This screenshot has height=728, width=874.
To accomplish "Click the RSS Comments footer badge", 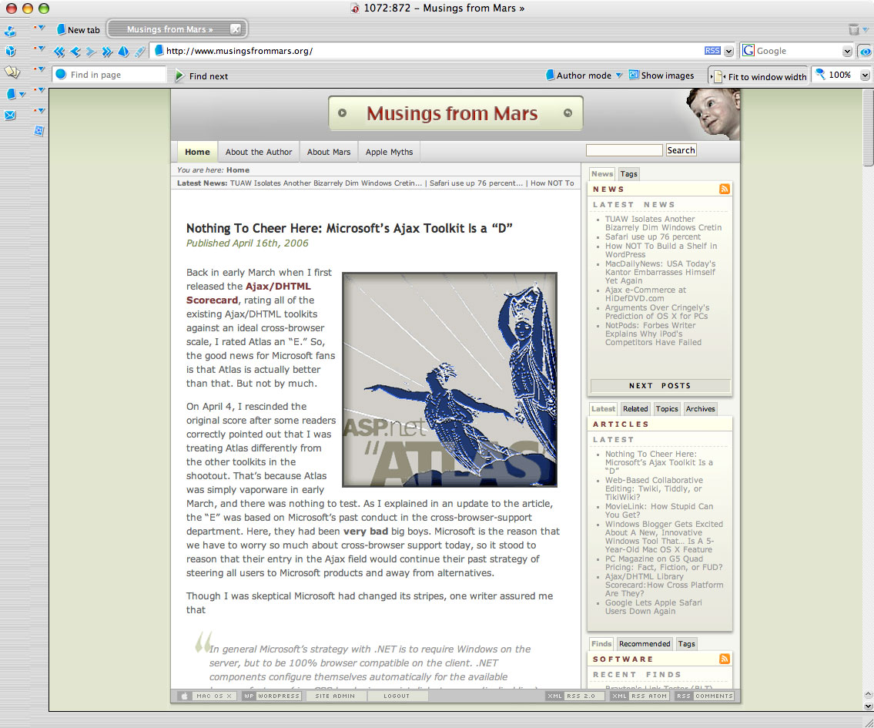I will click(705, 696).
